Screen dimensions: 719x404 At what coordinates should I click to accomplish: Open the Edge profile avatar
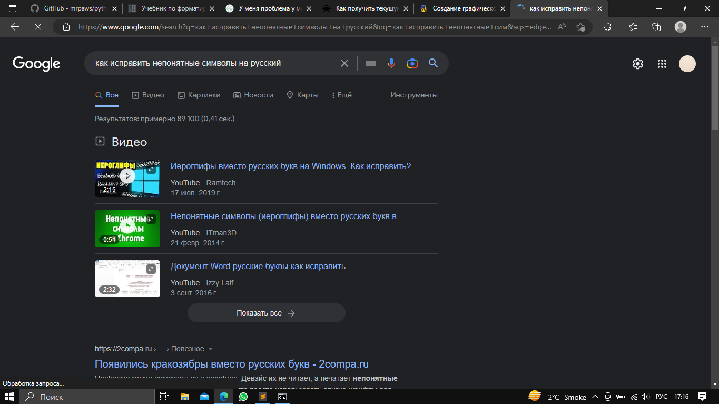click(681, 27)
